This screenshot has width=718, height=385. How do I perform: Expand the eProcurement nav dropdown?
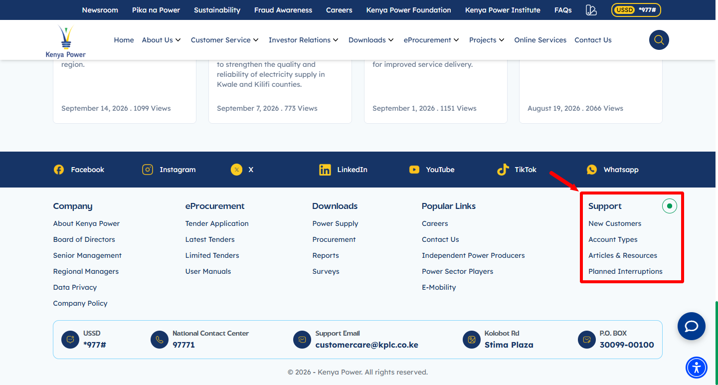[431, 40]
